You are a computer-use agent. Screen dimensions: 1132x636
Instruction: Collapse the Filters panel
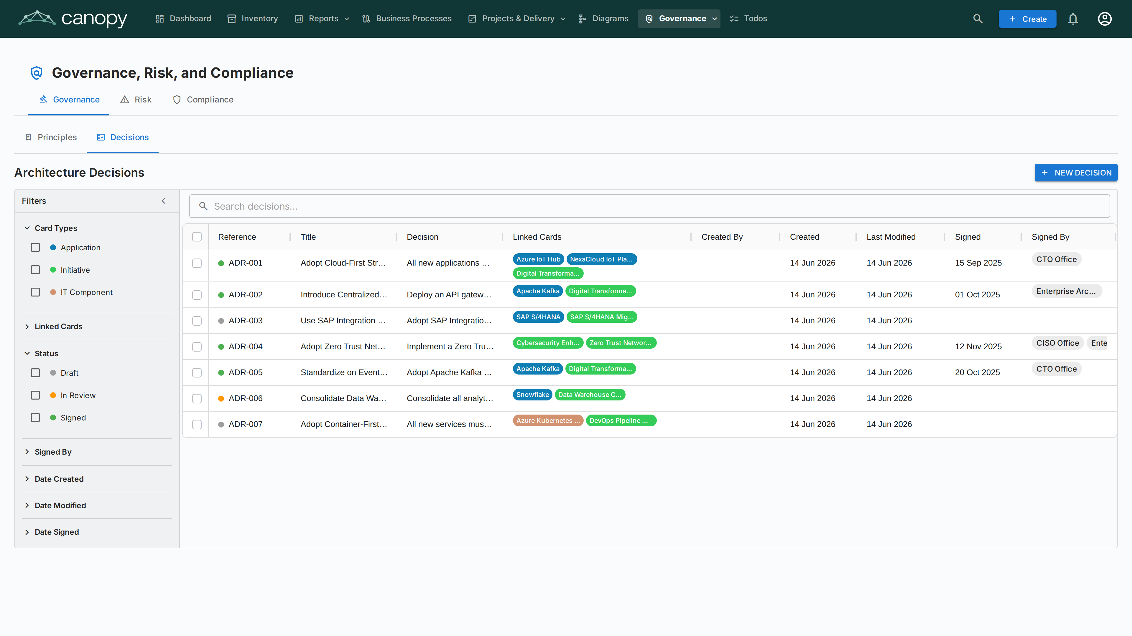[x=164, y=201]
